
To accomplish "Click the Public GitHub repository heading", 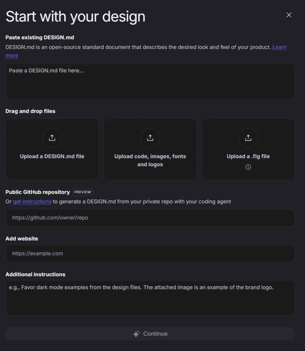I will (38, 192).
